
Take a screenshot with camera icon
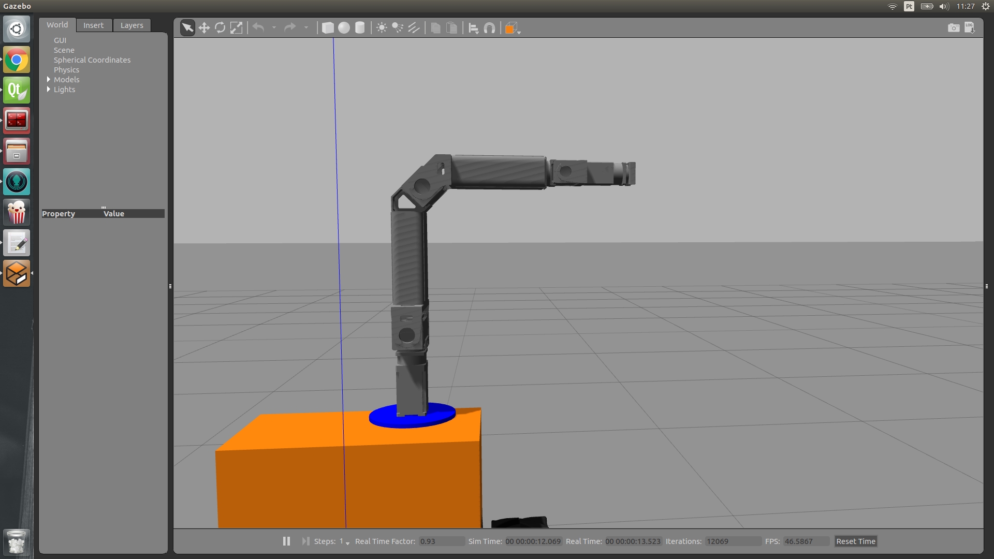point(954,27)
